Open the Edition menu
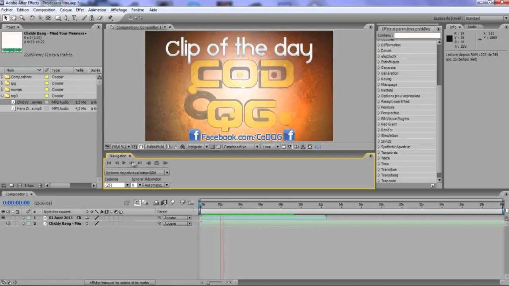The width and height of the screenshot is (509, 286). (x=23, y=10)
